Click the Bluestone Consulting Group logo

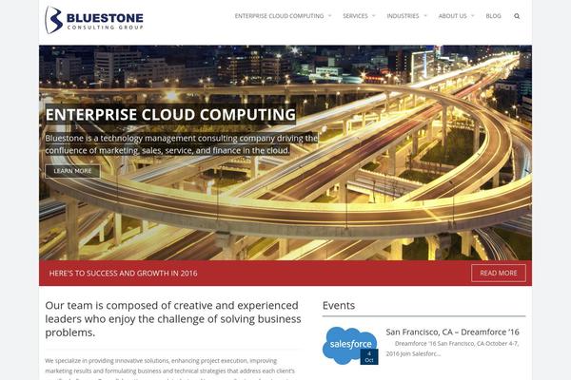tap(94, 20)
